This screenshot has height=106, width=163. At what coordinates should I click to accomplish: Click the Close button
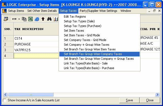150,100
